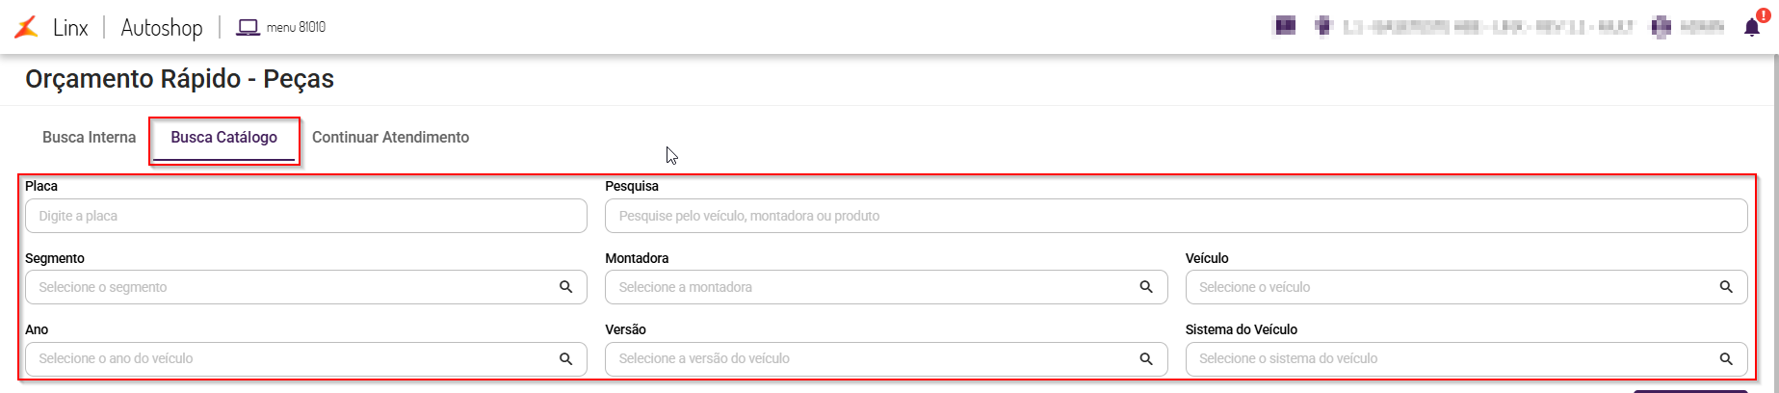Click the Montadora search magnifier icon
Screen dimensions: 1779x393
coord(1146,287)
